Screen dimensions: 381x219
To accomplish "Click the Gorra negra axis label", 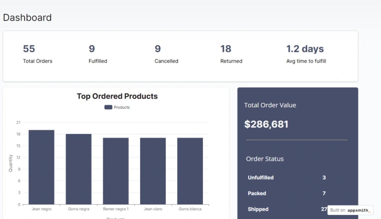I will 79,209.
